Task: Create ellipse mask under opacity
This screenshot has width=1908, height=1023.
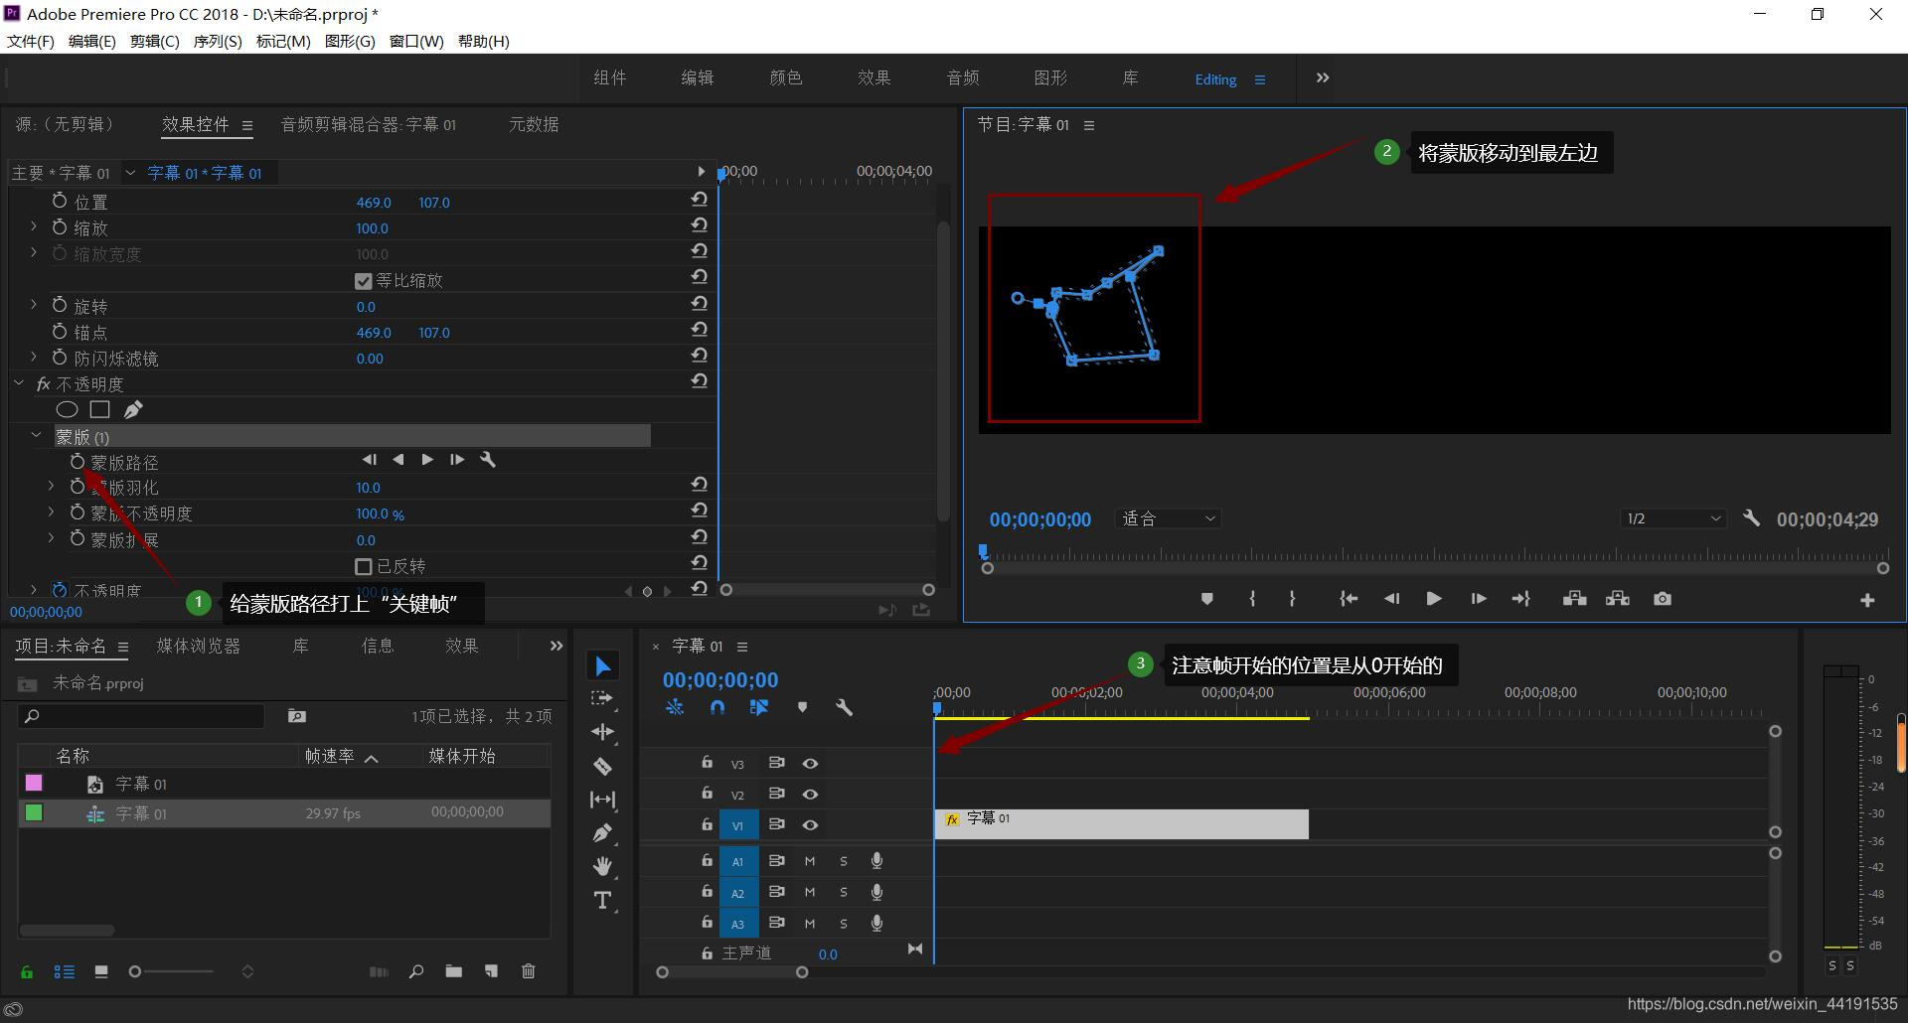Action: (67, 409)
